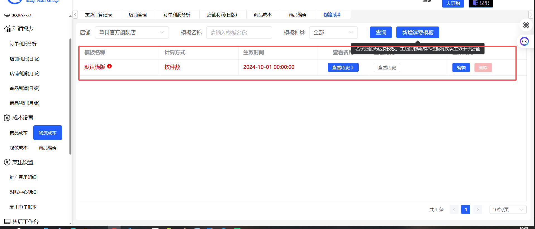Image resolution: width=535 pixels, height=229 pixels.
Task: Click the 新增运费模板 button
Action: tap(418, 32)
